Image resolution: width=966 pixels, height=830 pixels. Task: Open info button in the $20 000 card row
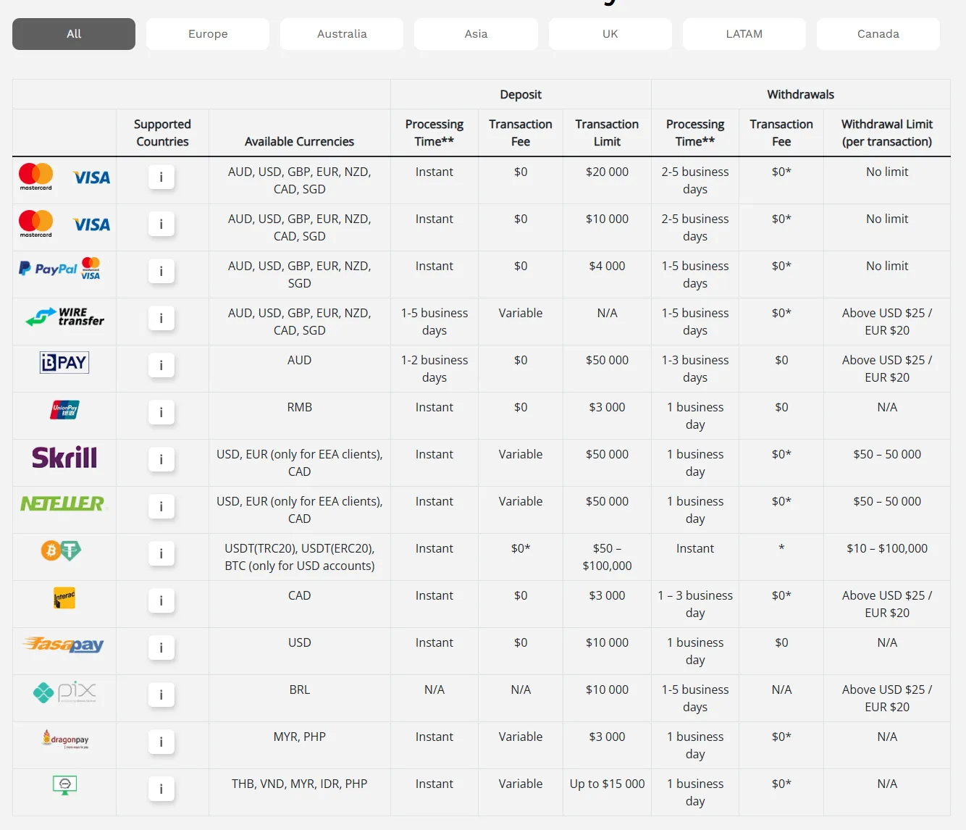pyautogui.click(x=161, y=177)
